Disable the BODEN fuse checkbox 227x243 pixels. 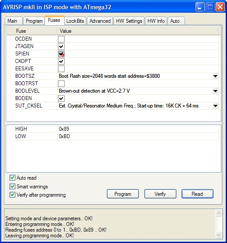click(61, 98)
